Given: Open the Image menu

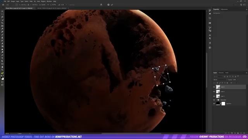Looking at the screenshot, I should (x=13, y=1).
